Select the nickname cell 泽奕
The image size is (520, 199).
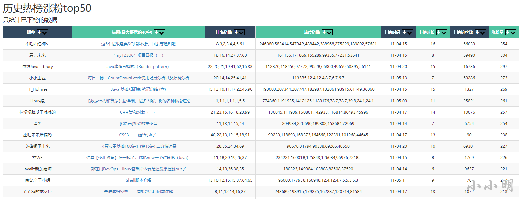[37, 124]
